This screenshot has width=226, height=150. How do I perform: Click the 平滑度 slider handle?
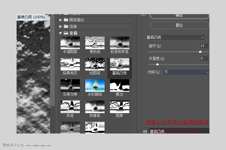157,64
